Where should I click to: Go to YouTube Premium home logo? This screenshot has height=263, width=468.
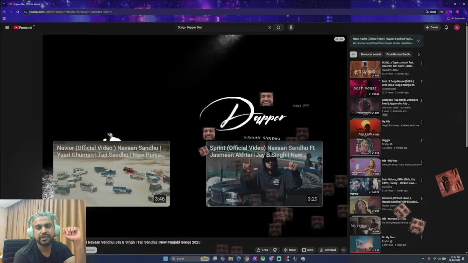(x=23, y=27)
